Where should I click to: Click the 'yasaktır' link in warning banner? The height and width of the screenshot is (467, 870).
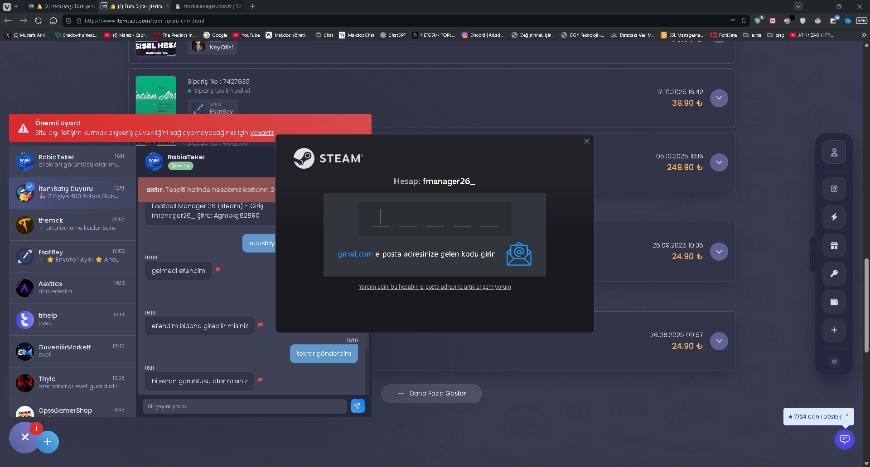coord(262,133)
